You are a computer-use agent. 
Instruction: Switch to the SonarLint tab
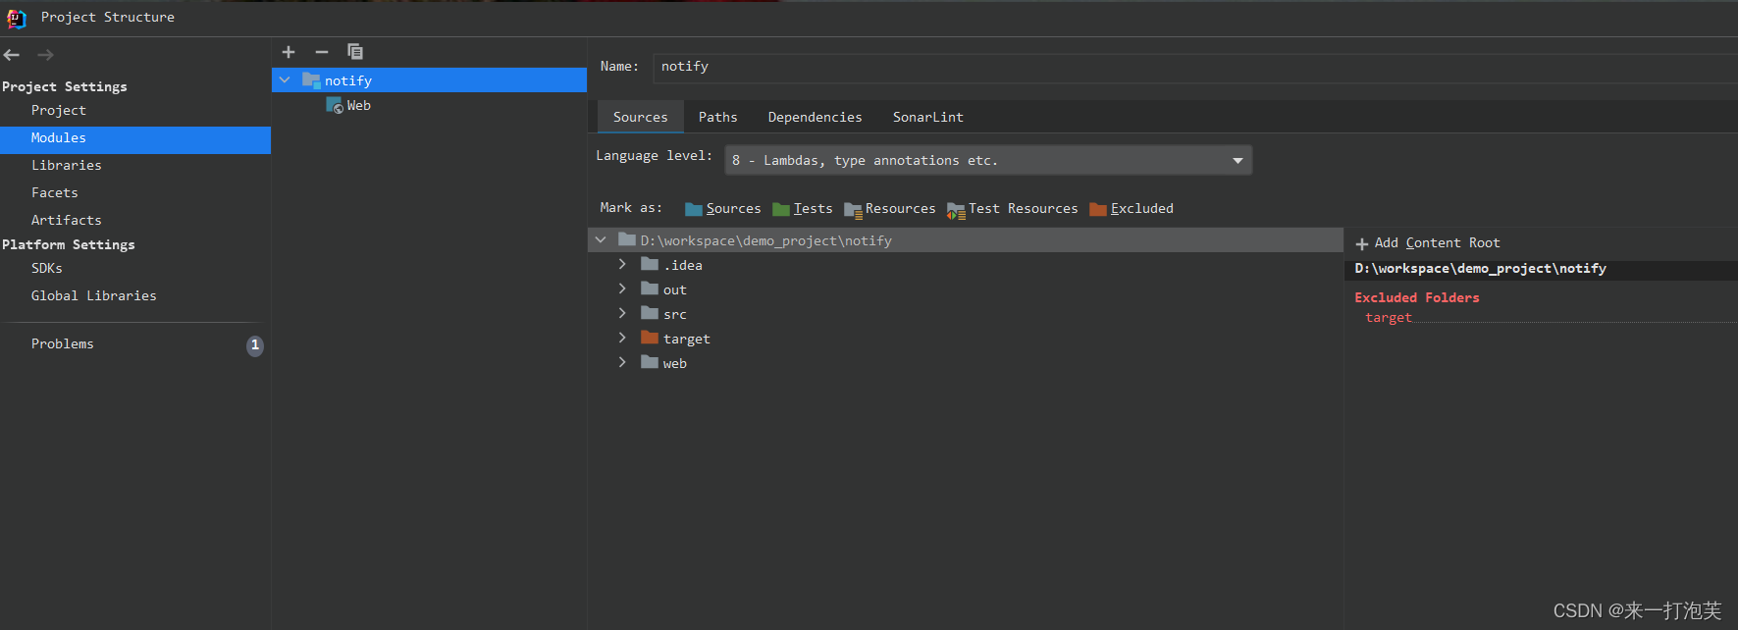click(x=928, y=117)
